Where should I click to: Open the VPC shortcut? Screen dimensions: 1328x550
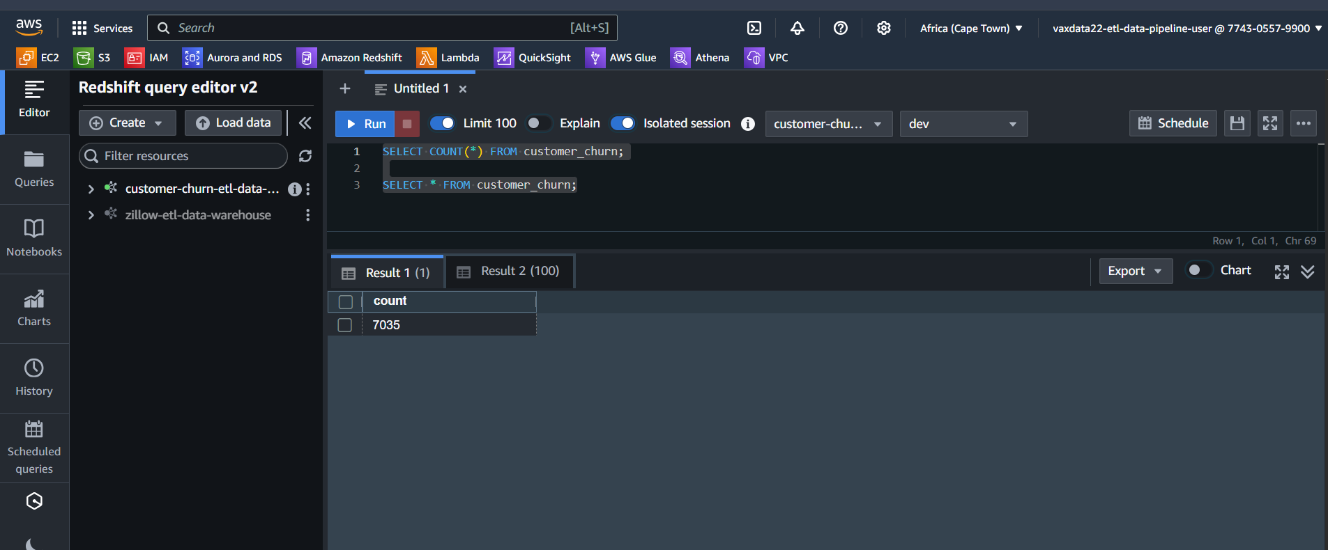pyautogui.click(x=766, y=57)
